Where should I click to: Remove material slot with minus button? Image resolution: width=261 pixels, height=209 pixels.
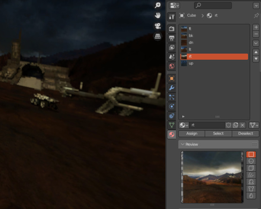click(256, 34)
